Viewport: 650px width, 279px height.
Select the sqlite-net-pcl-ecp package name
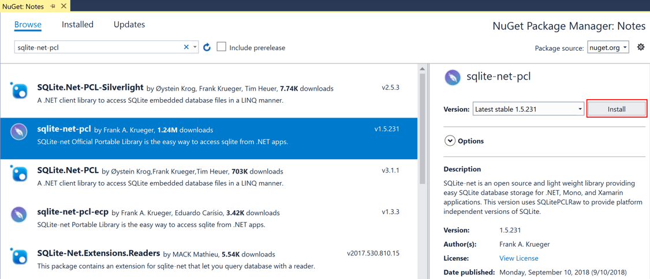point(73,212)
